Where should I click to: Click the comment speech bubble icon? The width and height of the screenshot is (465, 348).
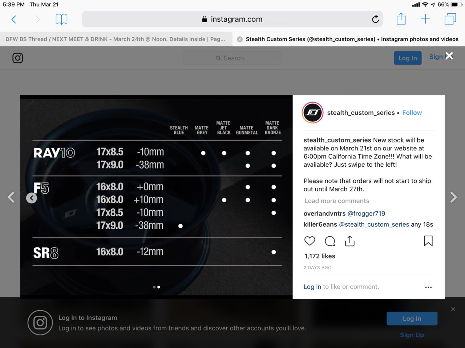pos(330,241)
